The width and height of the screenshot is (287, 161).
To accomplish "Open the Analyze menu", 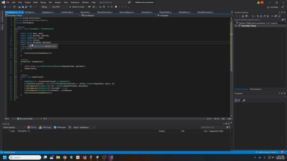I will coord(58,2).
